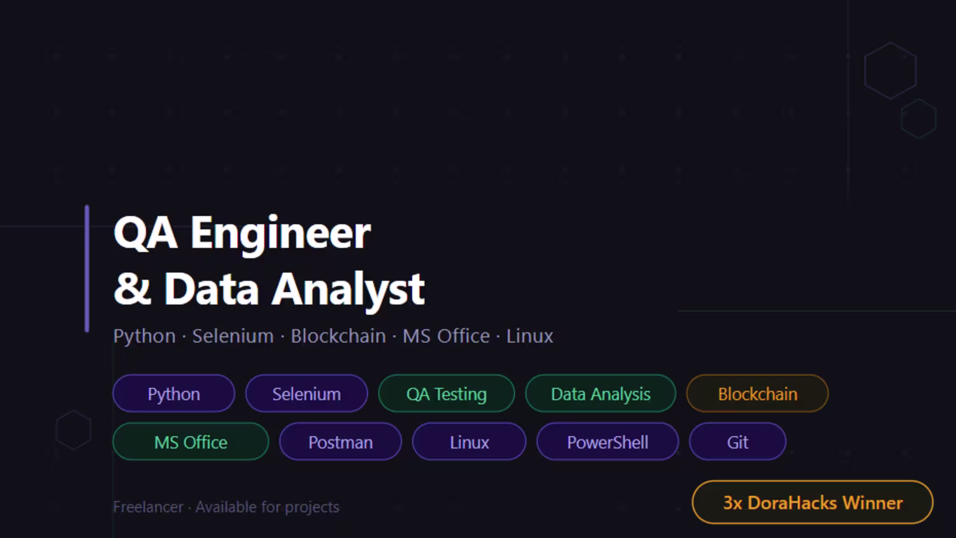
Task: Click the QA Engineer heading line
Action: pos(242,233)
